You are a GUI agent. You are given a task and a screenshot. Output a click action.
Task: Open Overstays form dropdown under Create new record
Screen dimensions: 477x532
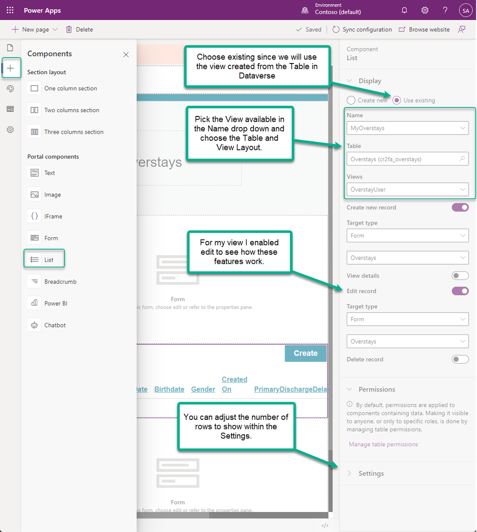point(407,258)
